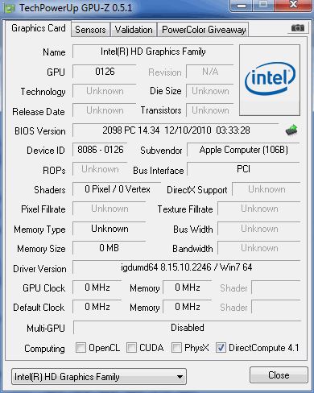The height and width of the screenshot is (393, 314).
Task: Select the Graphics Card tab
Action: coord(39,28)
